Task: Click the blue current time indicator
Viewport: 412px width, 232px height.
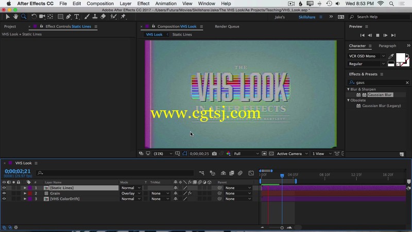Action: pyautogui.click(x=282, y=175)
